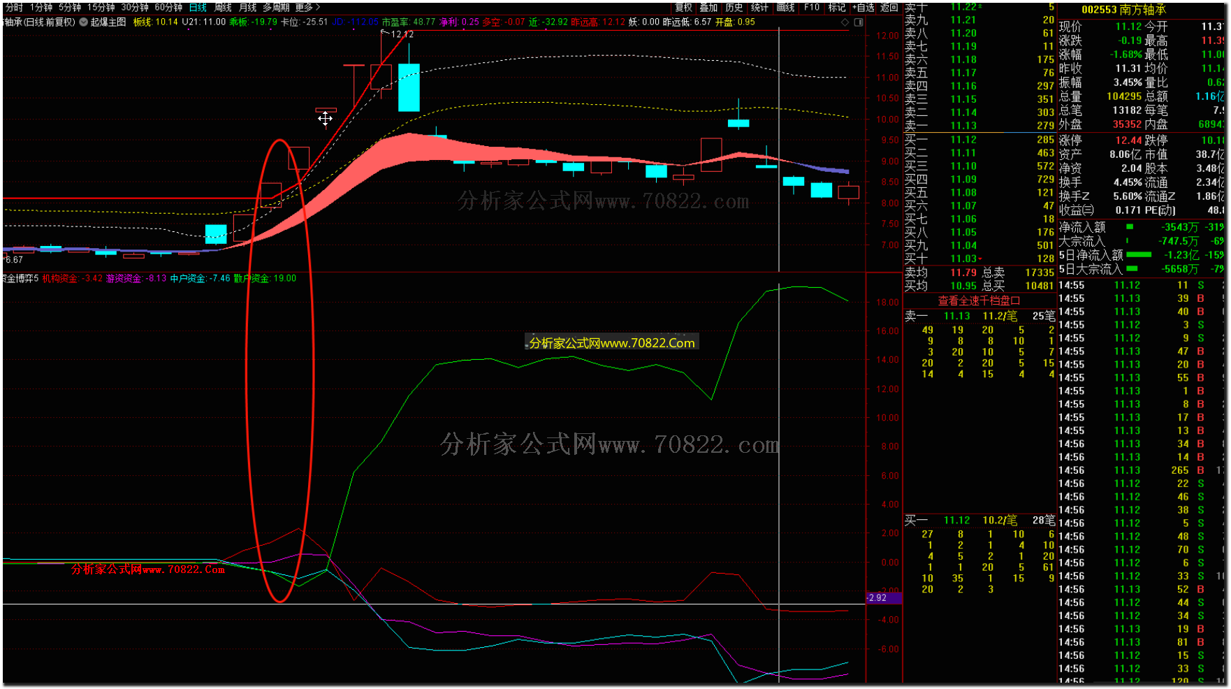Click the 大宗流入 -747.5万 row
Viewport: 1231px width, 689px height.
coord(1142,241)
